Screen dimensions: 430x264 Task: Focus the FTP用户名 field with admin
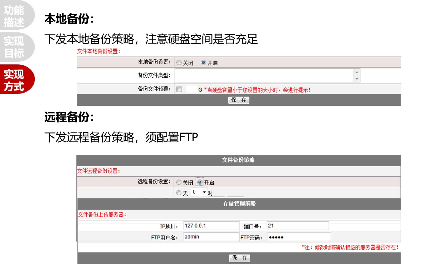tap(211, 237)
